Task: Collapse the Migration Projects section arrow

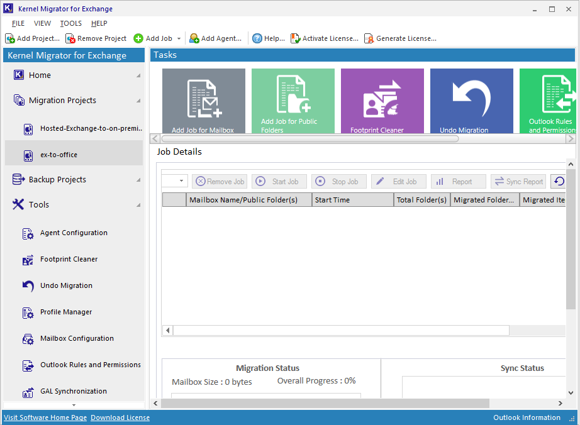Action: [x=138, y=101]
